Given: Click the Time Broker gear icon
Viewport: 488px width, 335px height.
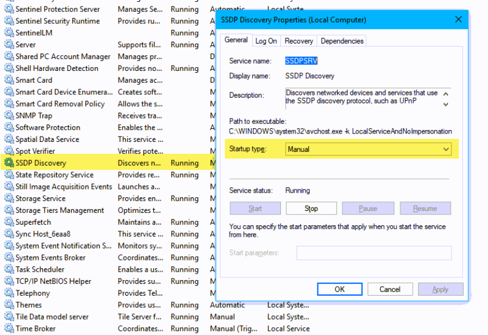Looking at the screenshot, I should click(x=9, y=328).
